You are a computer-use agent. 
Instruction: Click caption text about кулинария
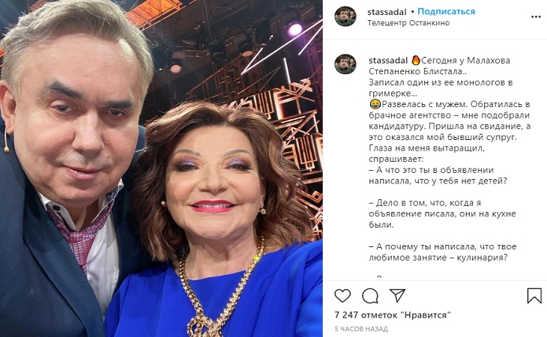coord(438,258)
